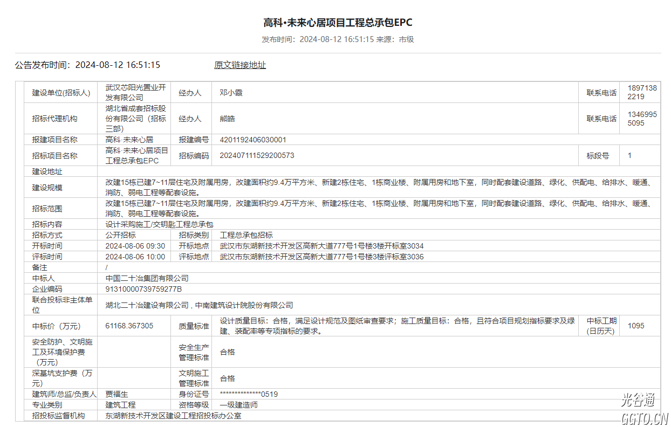
Task: Click the 招标编码 value 202407111529200573
Action: coord(257,156)
